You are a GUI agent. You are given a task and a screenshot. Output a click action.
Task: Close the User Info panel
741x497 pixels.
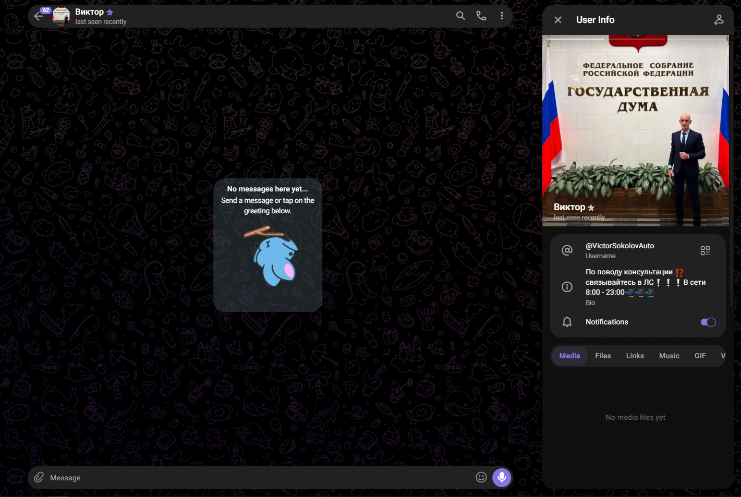558,20
